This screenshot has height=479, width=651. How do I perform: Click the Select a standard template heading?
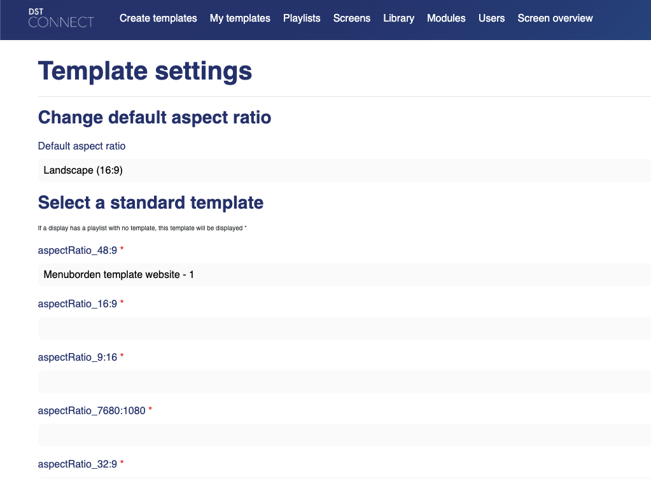point(151,203)
